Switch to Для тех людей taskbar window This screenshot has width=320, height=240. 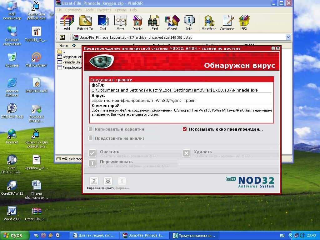click(x=94, y=236)
